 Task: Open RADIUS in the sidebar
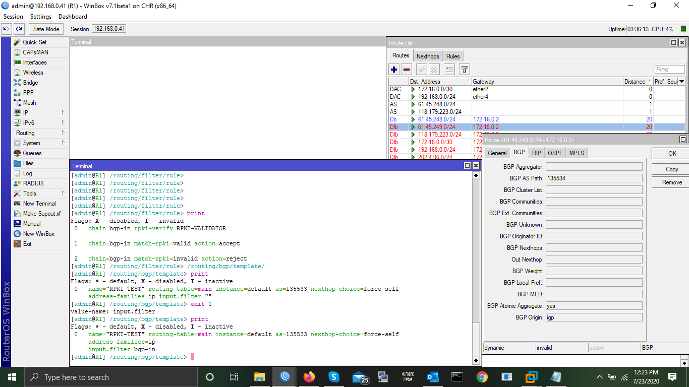[x=40, y=183]
